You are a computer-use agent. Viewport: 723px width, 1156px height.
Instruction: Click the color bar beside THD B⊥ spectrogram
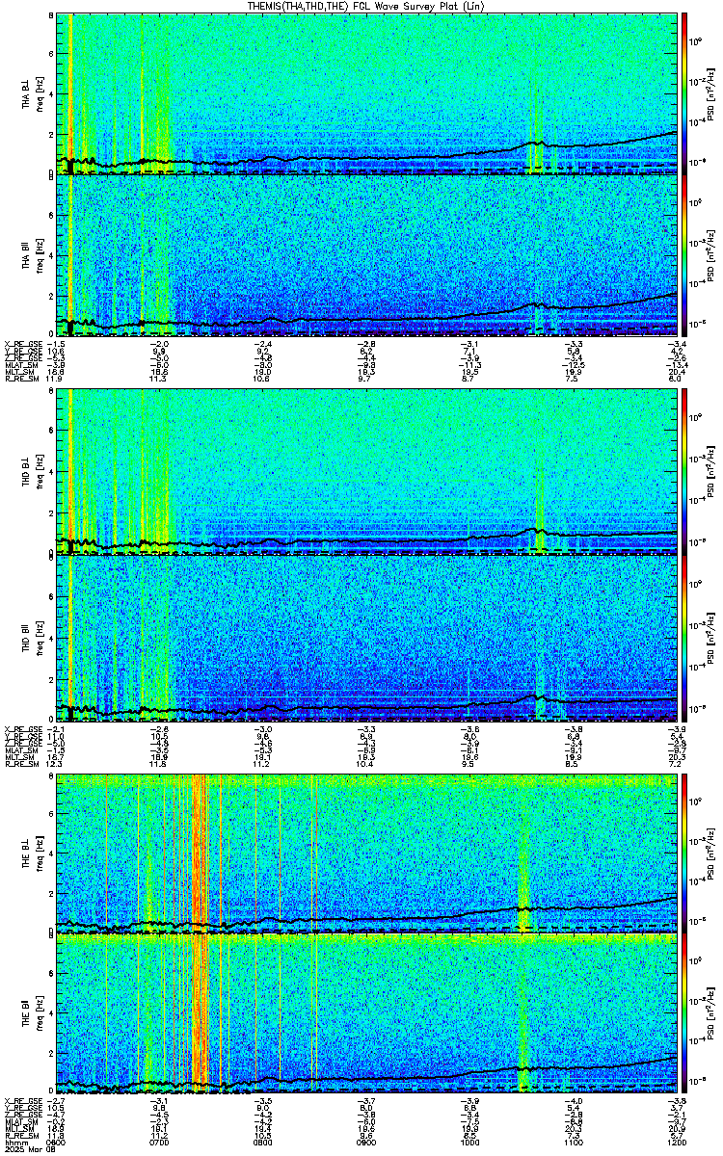pos(684,471)
